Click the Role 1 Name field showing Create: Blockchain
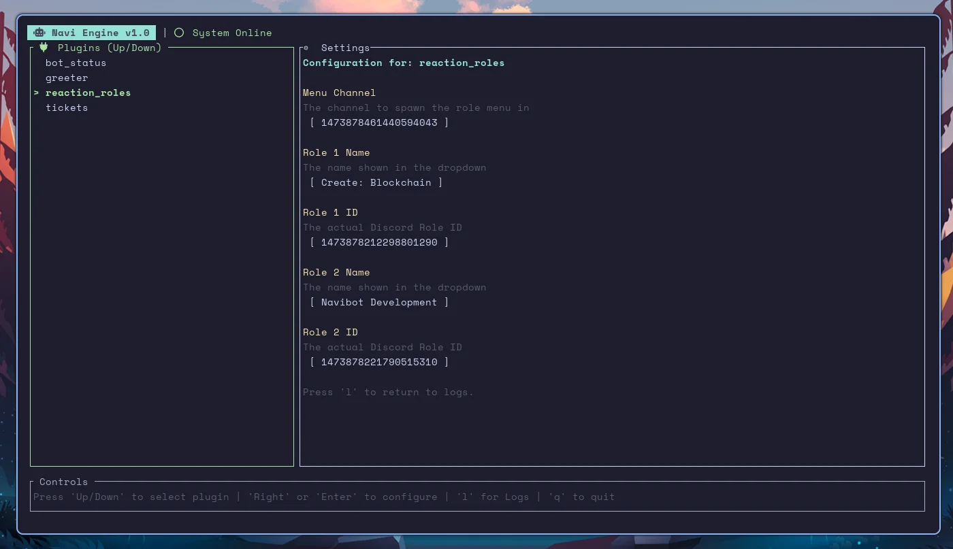The image size is (953, 549). [x=376, y=182]
